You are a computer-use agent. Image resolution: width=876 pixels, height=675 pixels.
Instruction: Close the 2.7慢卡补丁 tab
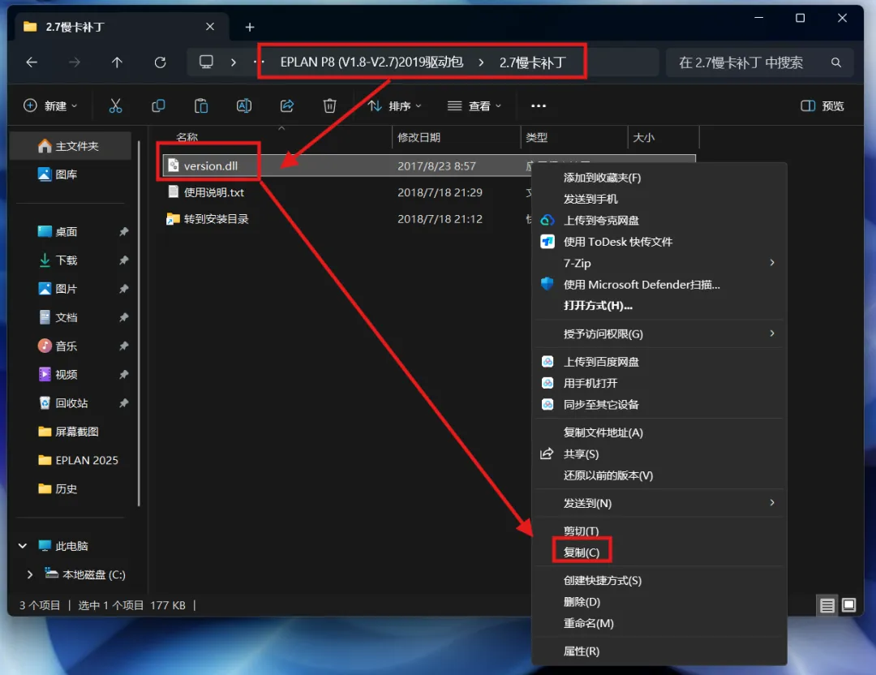pyautogui.click(x=210, y=26)
